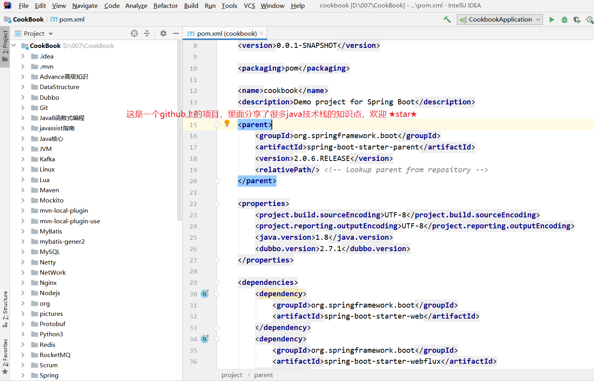Viewport: 594px width, 381px height.
Task: Click the closing </parent> tag in editor
Action: (x=257, y=181)
